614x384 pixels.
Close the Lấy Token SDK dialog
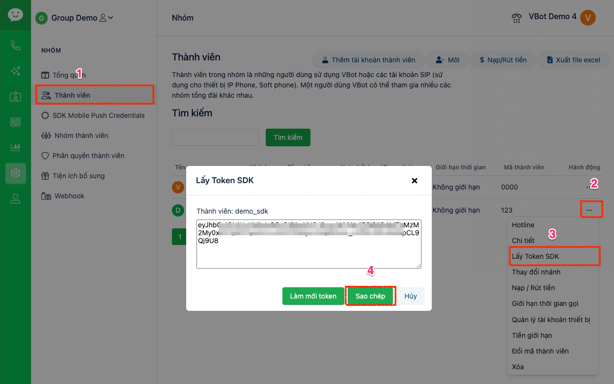click(x=414, y=181)
